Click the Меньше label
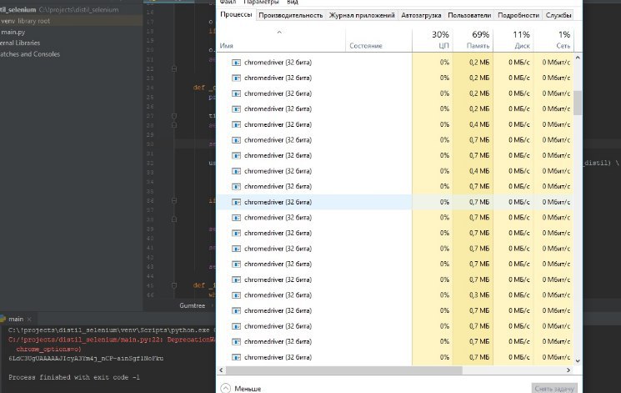621x393 pixels. 248,389
